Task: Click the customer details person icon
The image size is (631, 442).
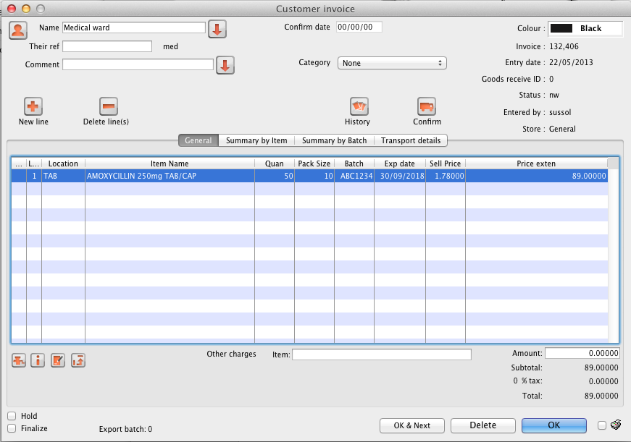Action: 18,30
